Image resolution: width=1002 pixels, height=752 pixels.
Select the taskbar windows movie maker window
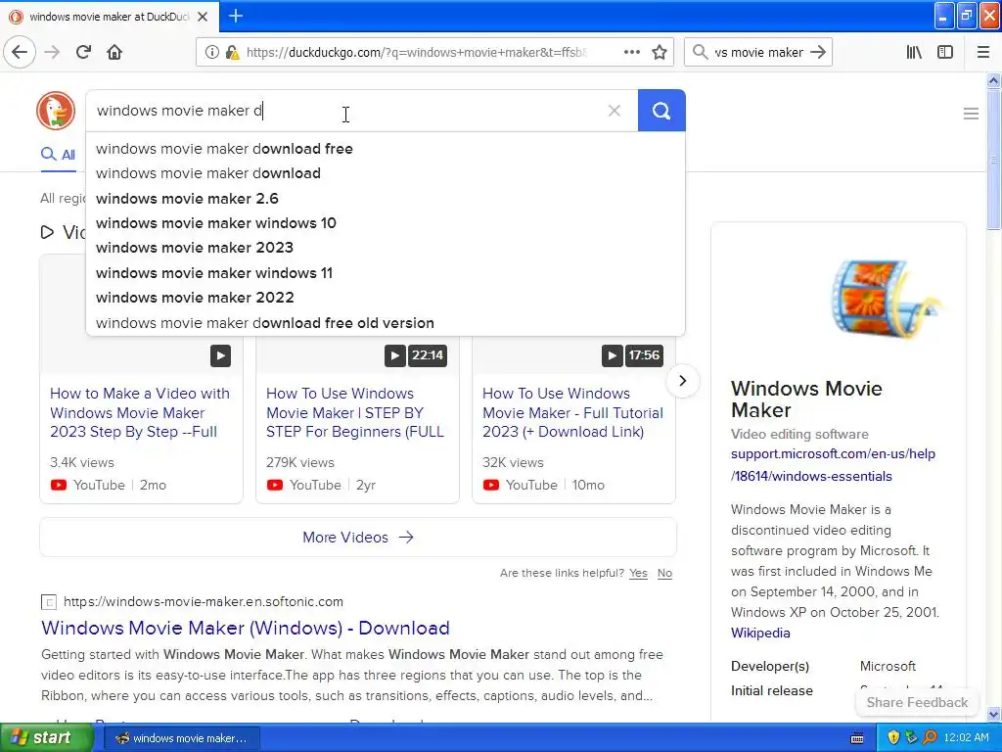click(x=181, y=738)
